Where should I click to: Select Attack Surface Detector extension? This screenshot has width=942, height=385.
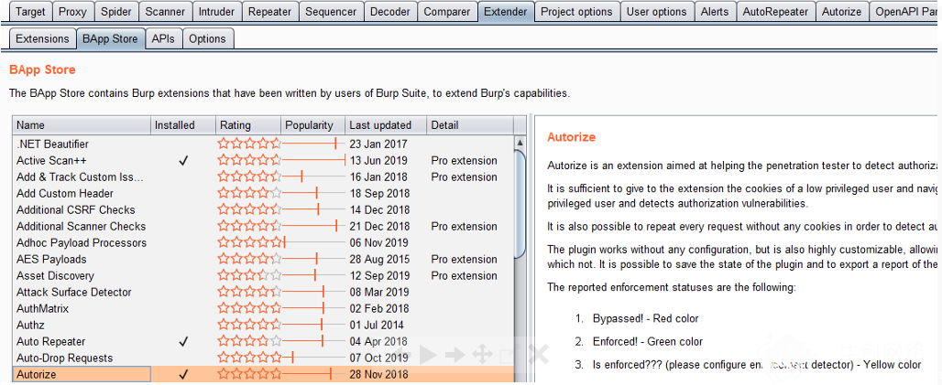(x=263, y=293)
